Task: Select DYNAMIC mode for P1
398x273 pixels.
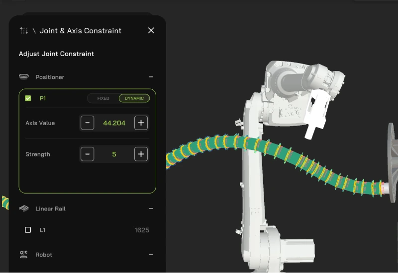Action: pyautogui.click(x=134, y=98)
